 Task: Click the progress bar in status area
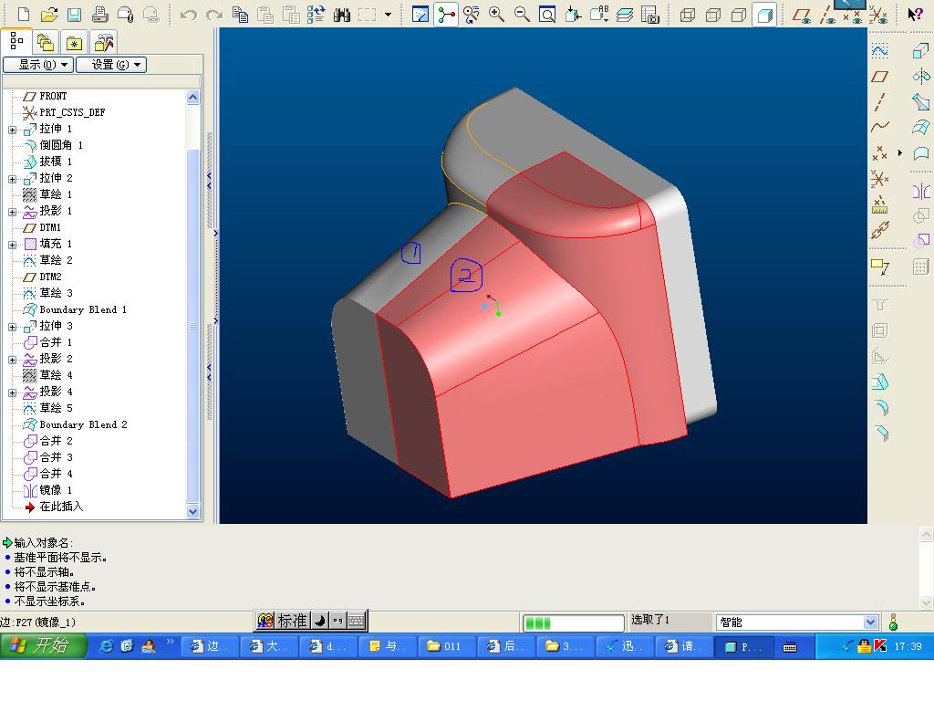[573, 623]
